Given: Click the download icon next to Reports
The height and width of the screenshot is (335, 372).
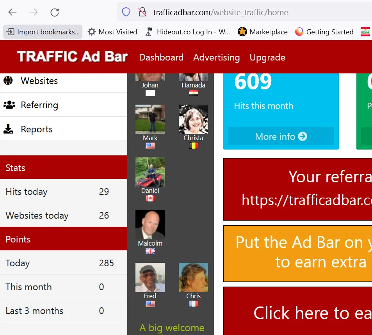Looking at the screenshot, I should pos(8,129).
